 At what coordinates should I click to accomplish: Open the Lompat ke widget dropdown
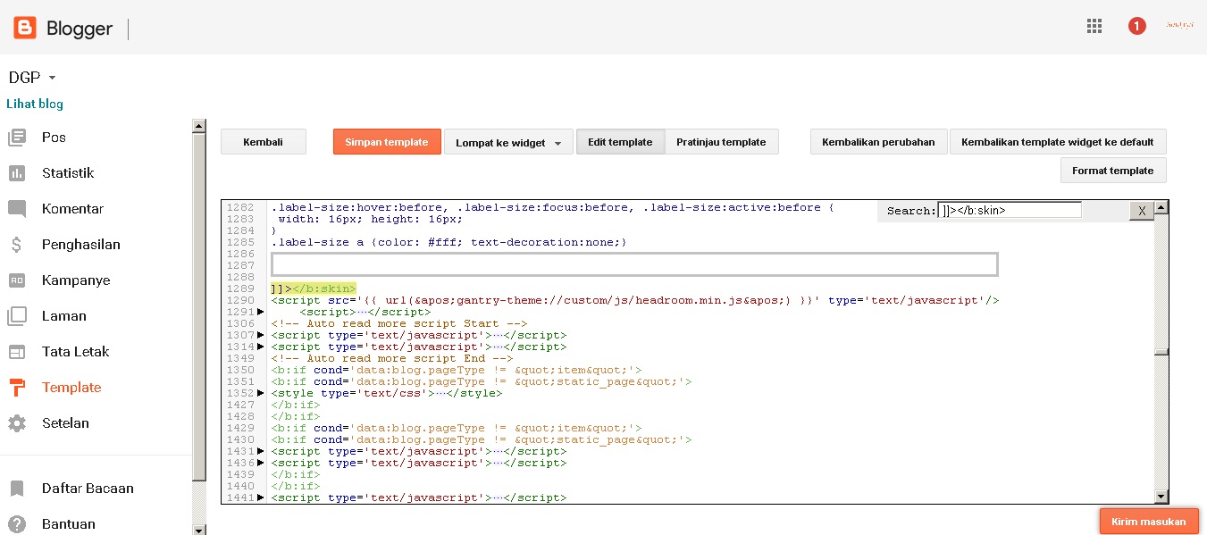coord(508,142)
